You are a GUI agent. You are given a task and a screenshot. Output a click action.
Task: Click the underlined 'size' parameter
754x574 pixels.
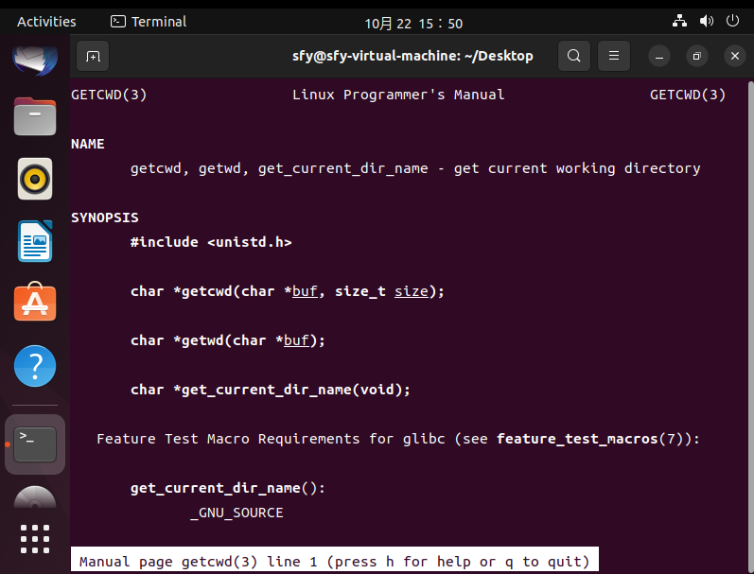click(x=412, y=291)
